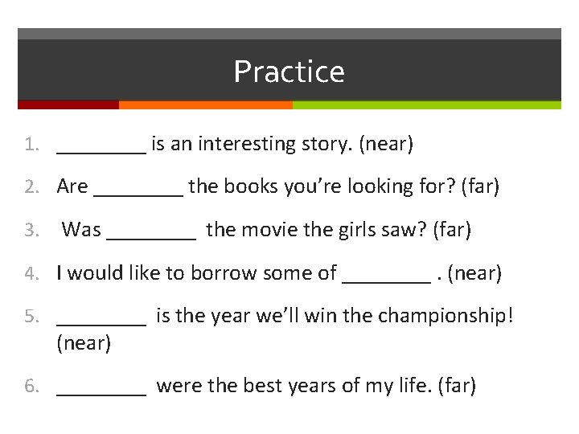Screen dimensions: 579x434
Task: Click the blank in sentence 1
Action: (x=101, y=146)
